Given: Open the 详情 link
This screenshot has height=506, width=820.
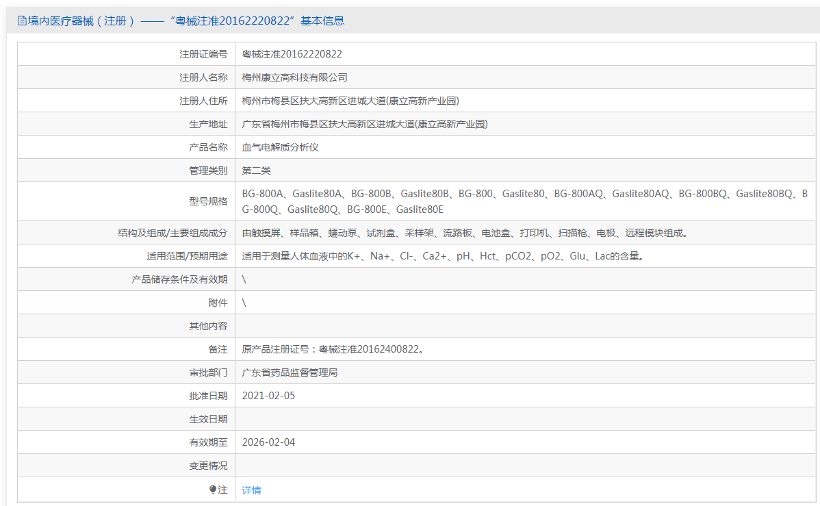Looking at the screenshot, I should (x=251, y=490).
